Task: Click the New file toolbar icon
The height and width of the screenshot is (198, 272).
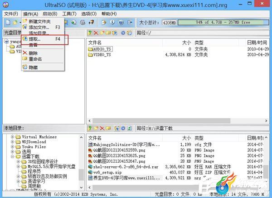Action: (8, 22)
